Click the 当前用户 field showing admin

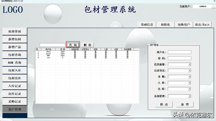(202, 6)
